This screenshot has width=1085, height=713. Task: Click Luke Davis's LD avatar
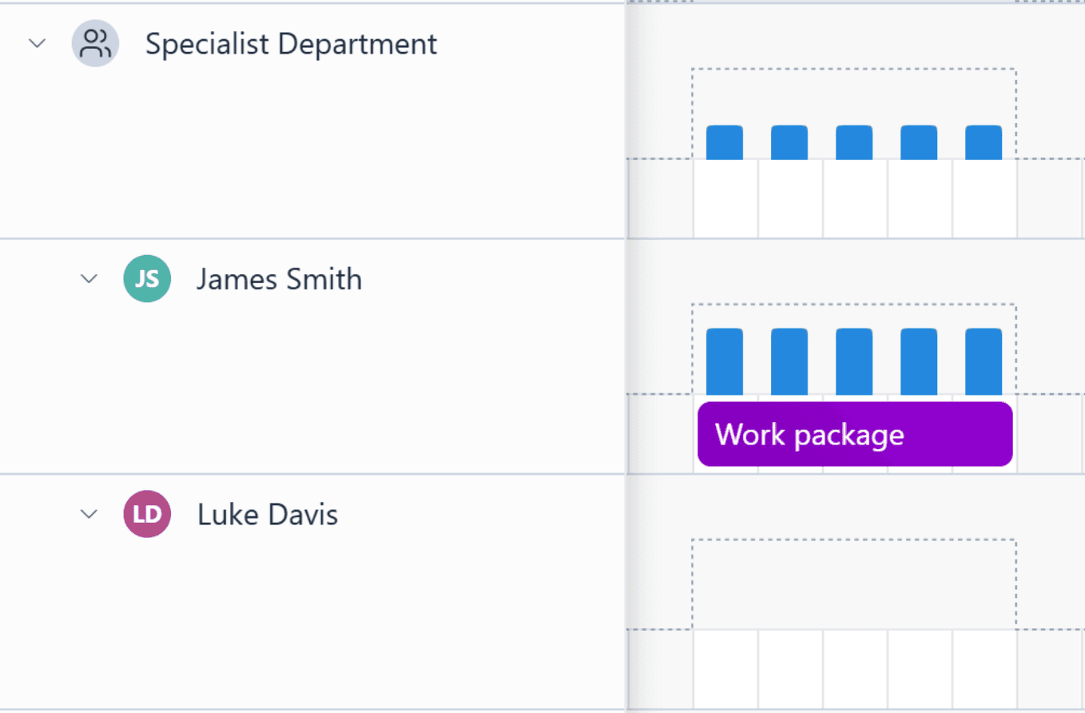(147, 514)
